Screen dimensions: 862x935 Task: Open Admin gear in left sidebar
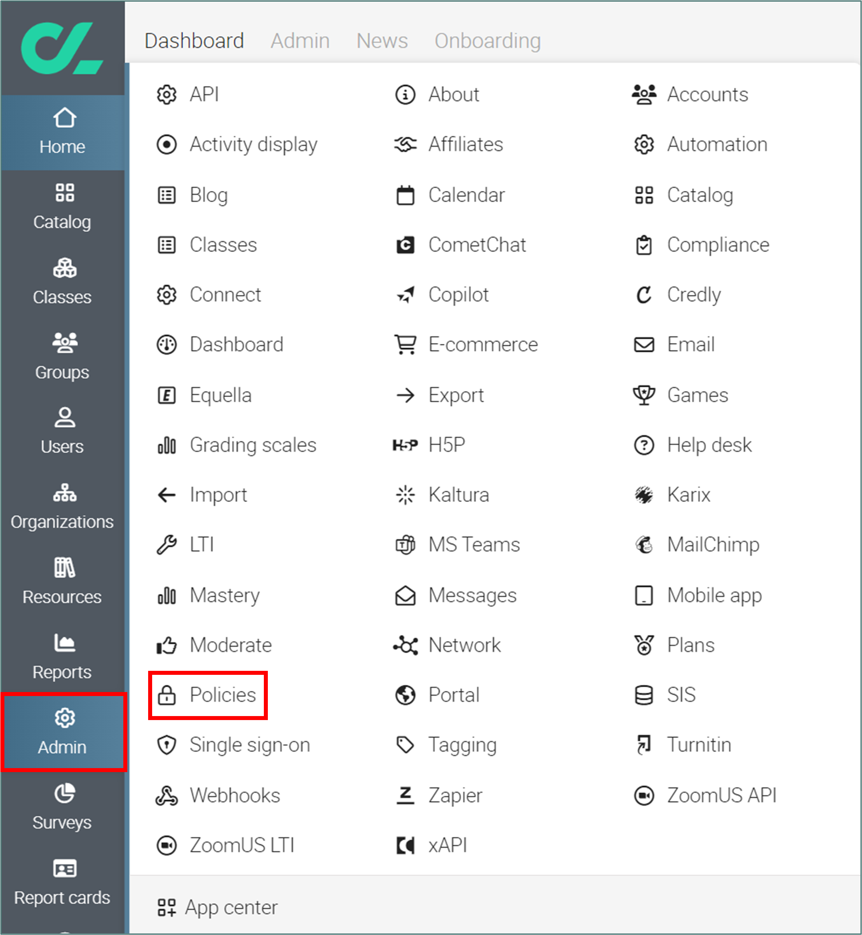coord(64,718)
